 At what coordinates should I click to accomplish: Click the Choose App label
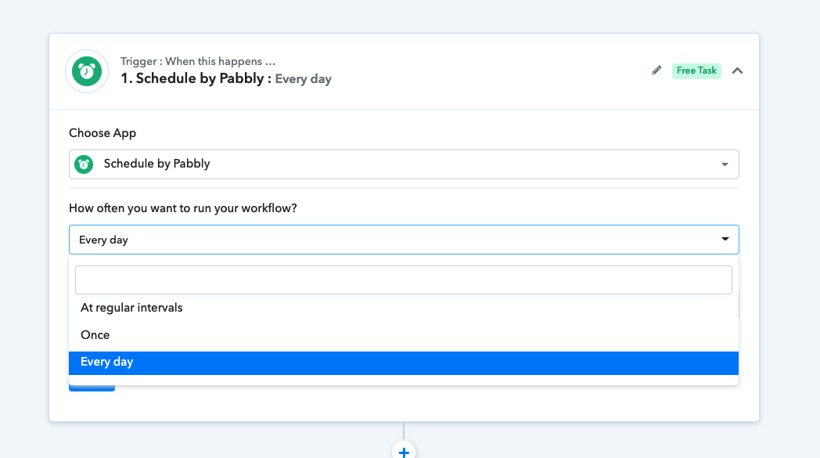(102, 133)
